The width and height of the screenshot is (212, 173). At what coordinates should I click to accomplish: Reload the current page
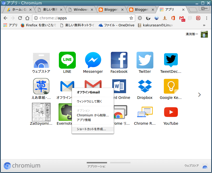tap(20, 18)
